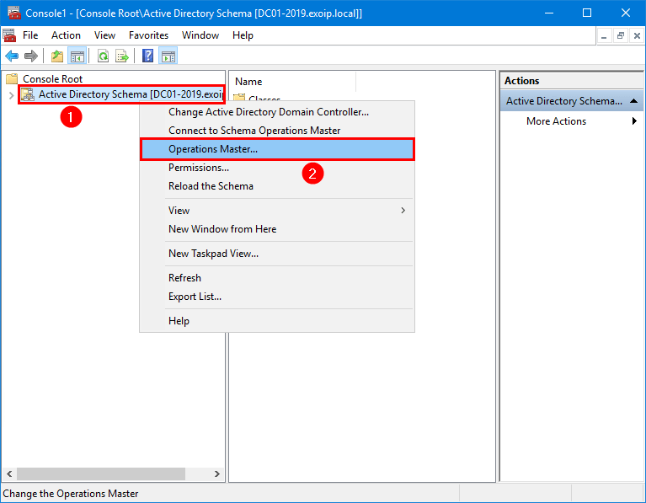
Task: Click the Refresh toolbar icon
Action: (x=103, y=56)
